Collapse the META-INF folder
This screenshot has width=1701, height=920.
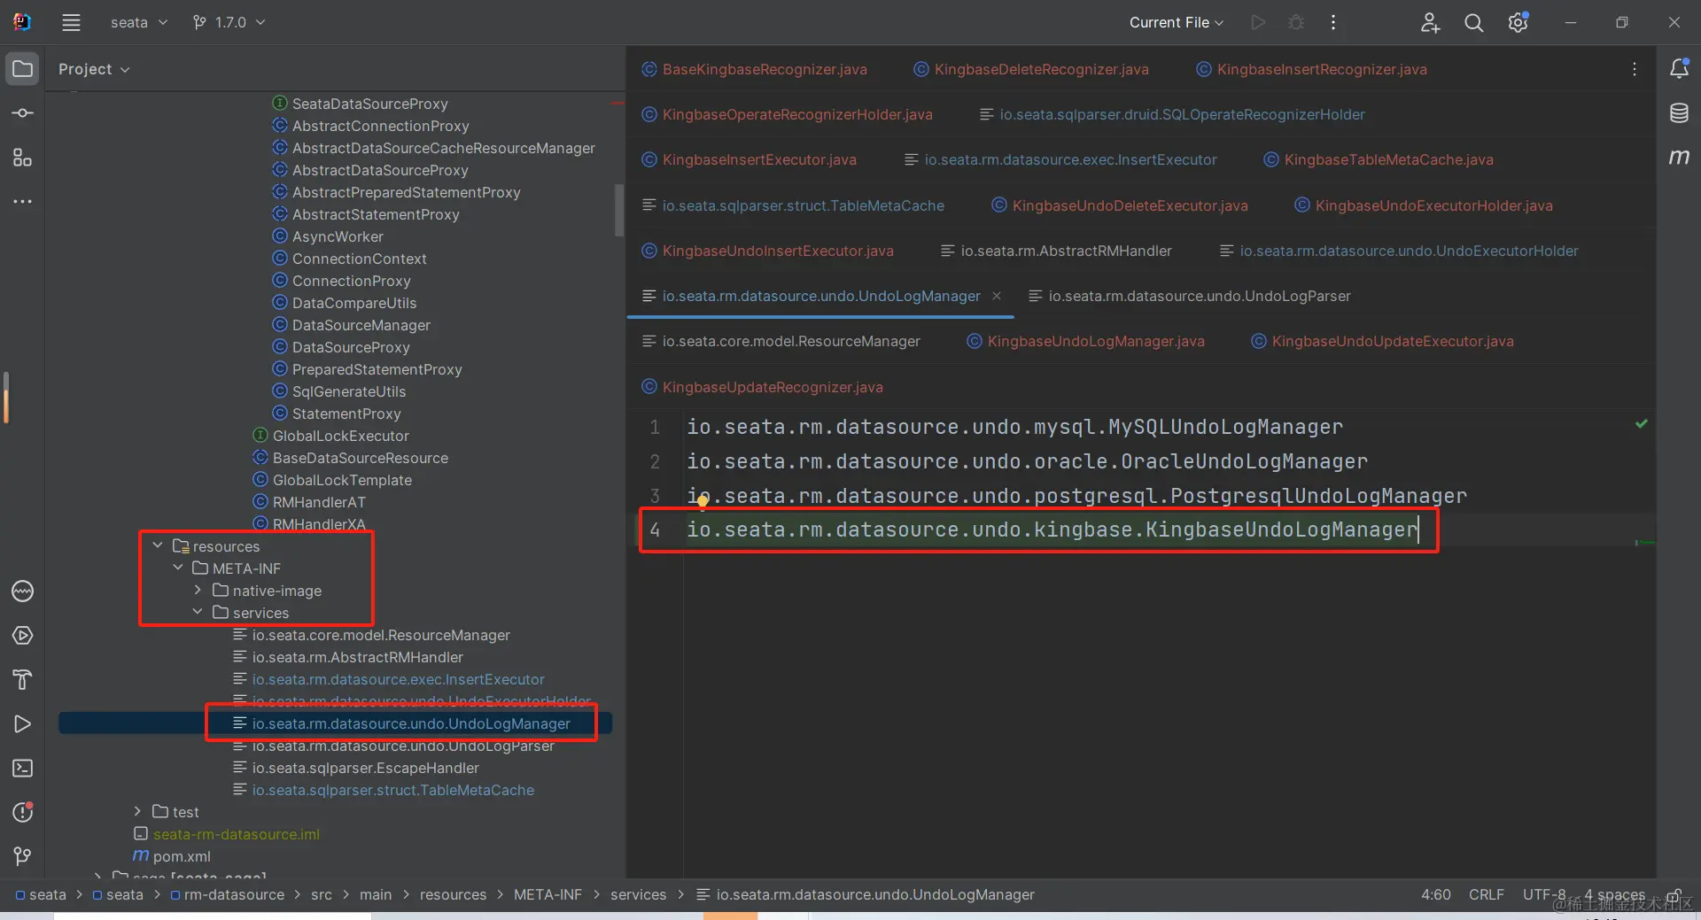pyautogui.click(x=178, y=568)
